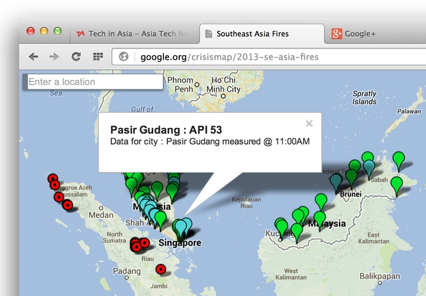Screen dimensions: 426x296
Task: Click the West Kalimantan map label
Action: point(291,274)
